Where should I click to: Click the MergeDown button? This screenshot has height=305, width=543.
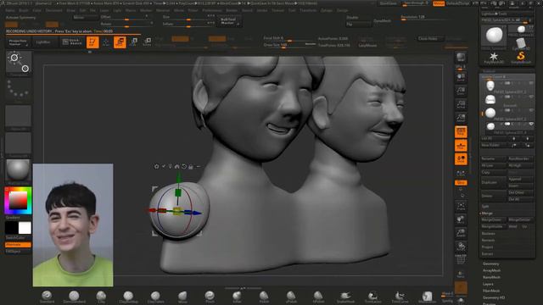tap(494, 220)
